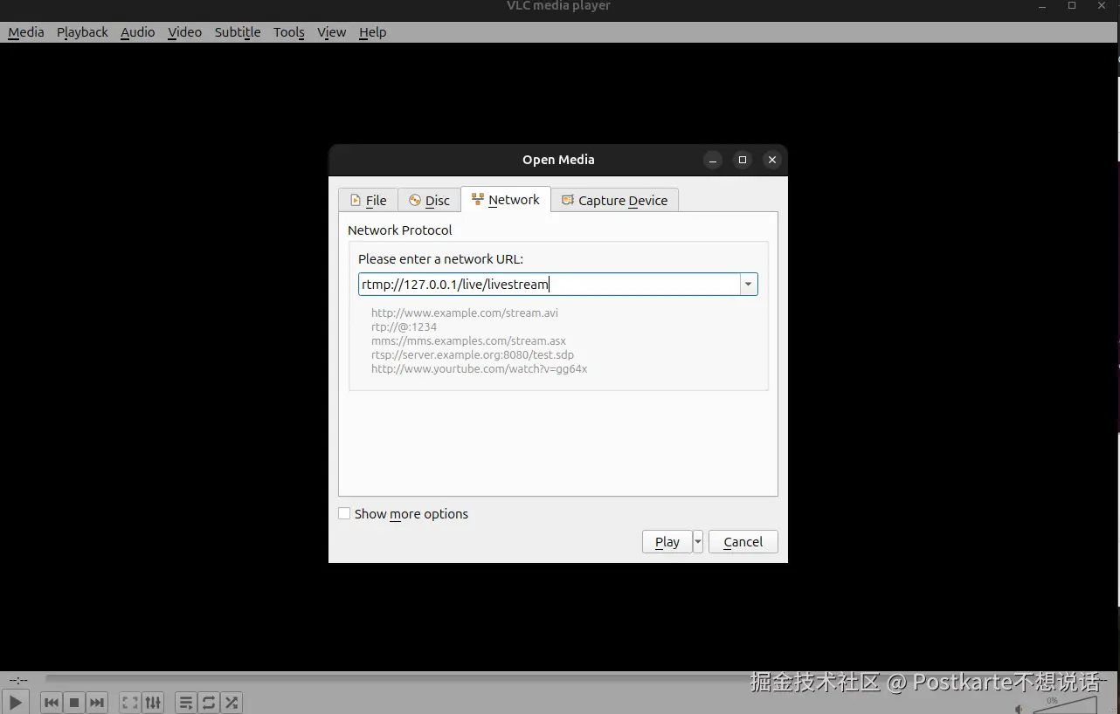Click example text mms://mms.examples.com/stream.asx
Screen dimensions: 1120x714
click(x=468, y=341)
